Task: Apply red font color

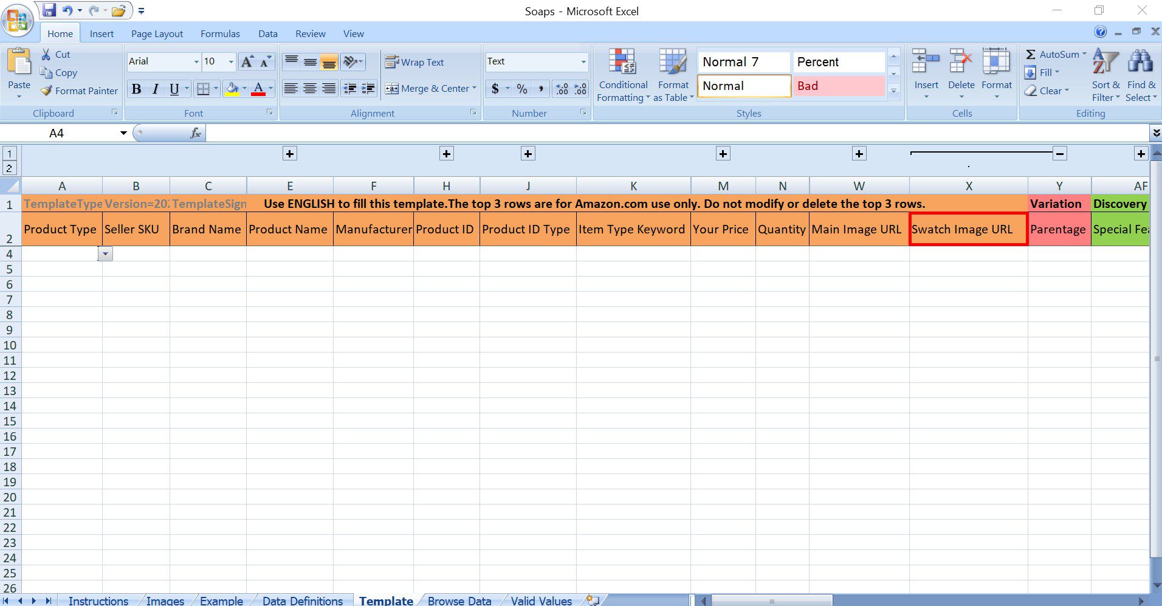Action: point(258,89)
